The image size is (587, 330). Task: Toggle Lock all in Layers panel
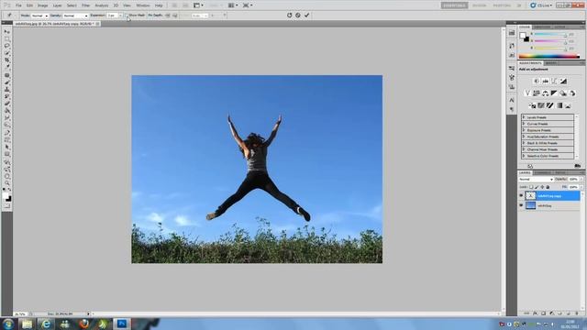tap(548, 187)
